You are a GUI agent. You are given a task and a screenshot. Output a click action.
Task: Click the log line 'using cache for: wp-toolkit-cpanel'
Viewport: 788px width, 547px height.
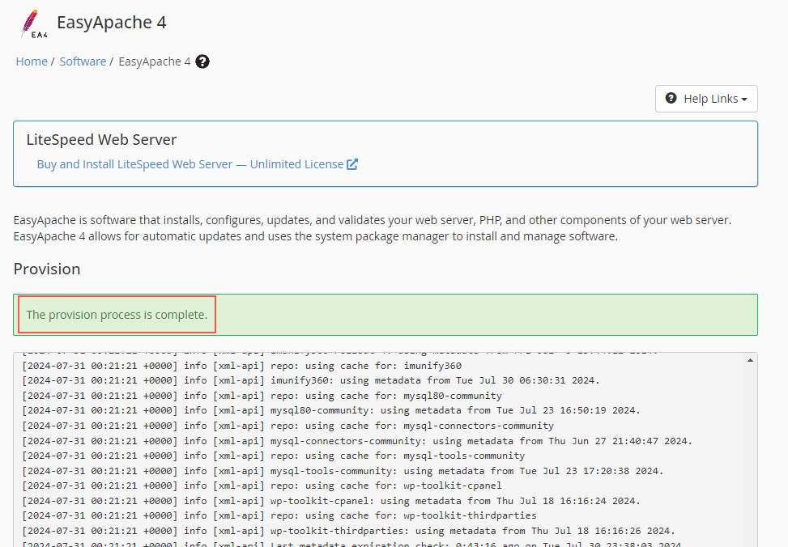262,486
